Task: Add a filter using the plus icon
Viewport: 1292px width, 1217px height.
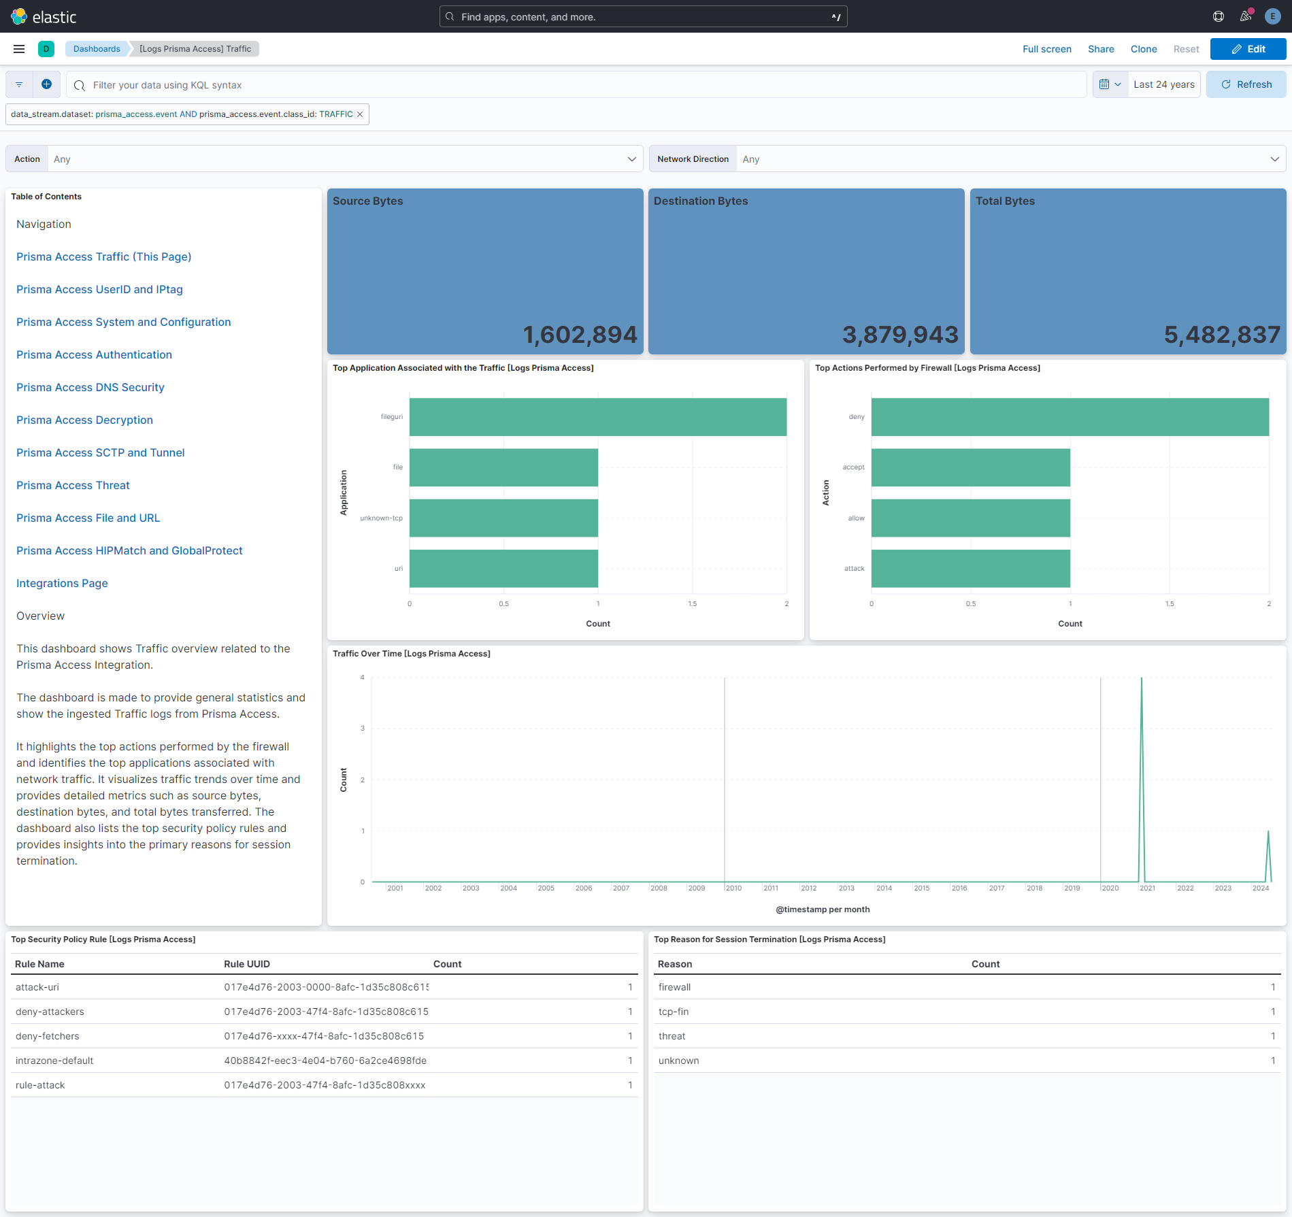Action: (x=46, y=84)
